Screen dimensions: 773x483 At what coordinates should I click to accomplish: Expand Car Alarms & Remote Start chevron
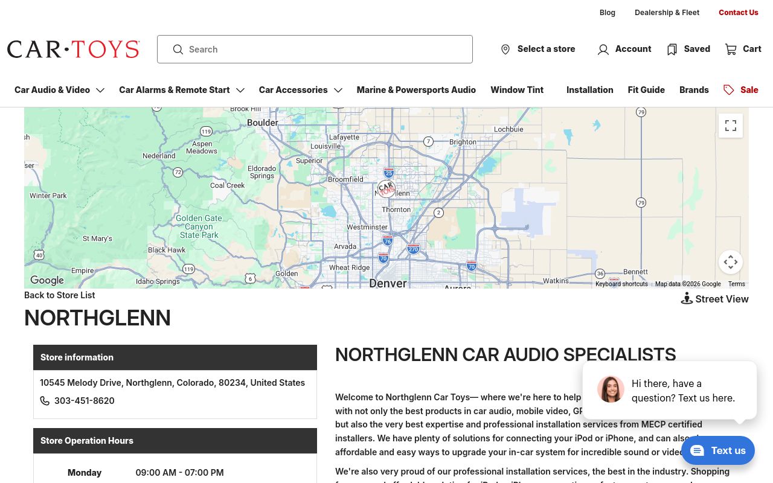point(240,90)
